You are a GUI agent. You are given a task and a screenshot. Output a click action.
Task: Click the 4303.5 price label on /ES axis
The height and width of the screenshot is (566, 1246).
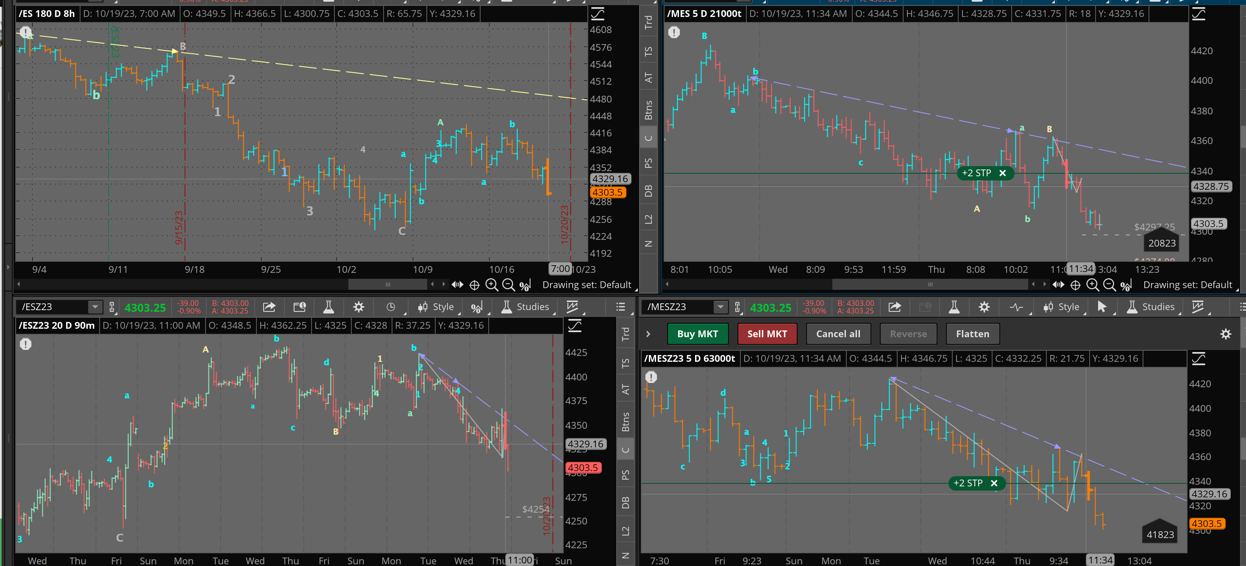607,192
